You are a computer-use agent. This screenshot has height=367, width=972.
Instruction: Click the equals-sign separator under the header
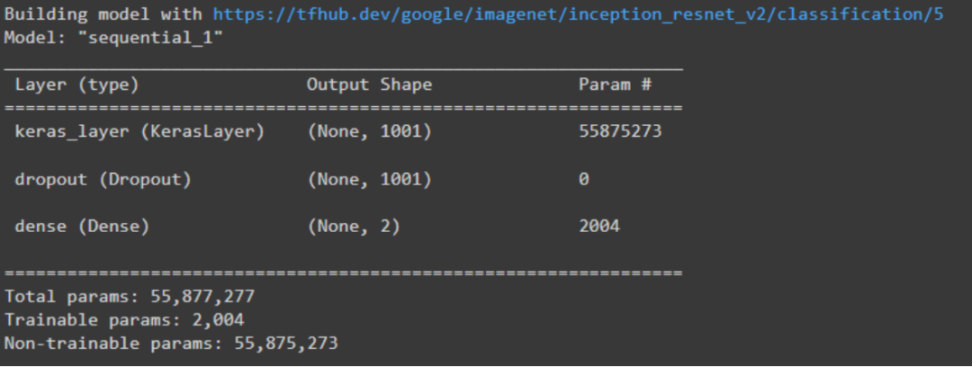click(x=344, y=108)
